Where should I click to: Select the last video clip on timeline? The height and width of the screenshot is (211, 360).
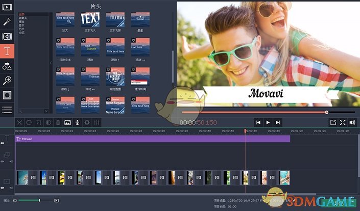284,177
